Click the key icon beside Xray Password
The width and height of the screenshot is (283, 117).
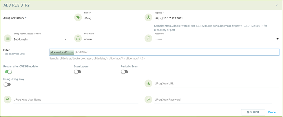pyautogui.click(x=148, y=99)
